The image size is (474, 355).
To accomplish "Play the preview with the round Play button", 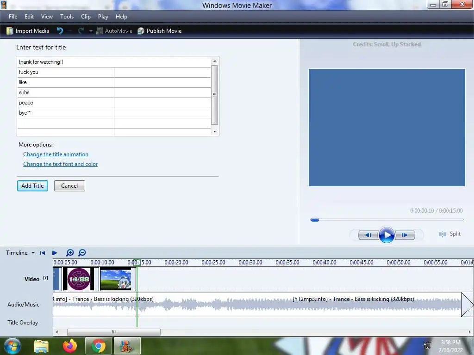I will 387,235.
